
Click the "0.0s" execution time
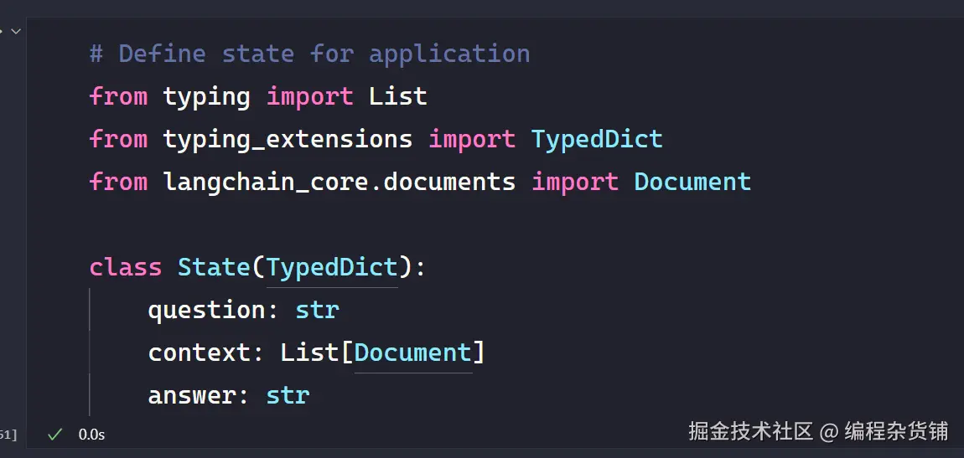tap(91, 435)
